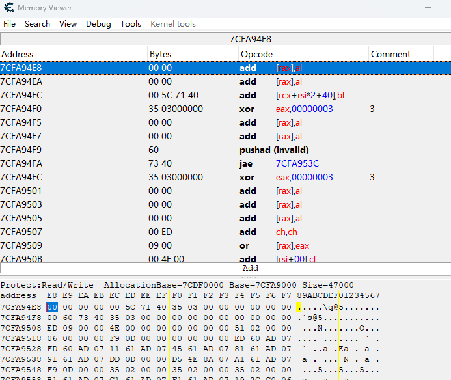
Task: Minimize the Memory Viewer window
Action: [428, 8]
